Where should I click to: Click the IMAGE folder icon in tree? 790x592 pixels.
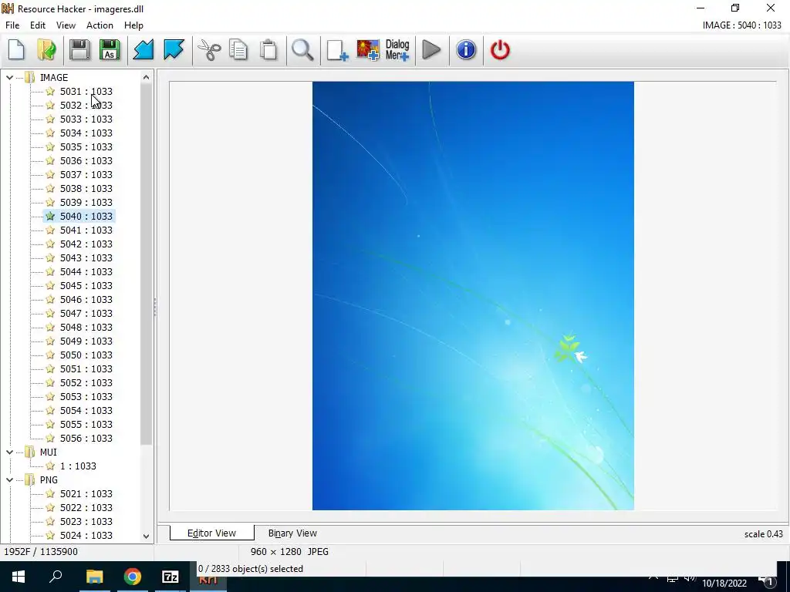pos(30,78)
